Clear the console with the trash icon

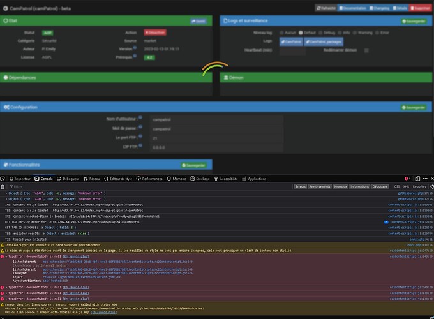3,186
